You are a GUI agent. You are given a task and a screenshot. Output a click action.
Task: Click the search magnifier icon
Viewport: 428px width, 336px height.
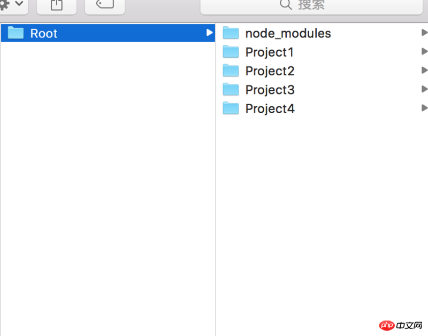(286, 5)
